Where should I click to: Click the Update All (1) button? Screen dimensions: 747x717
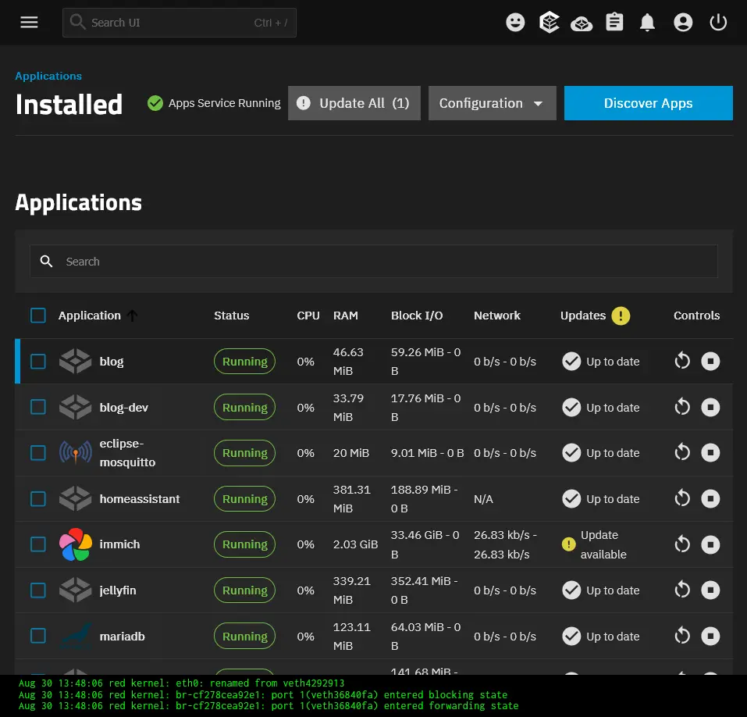354,103
